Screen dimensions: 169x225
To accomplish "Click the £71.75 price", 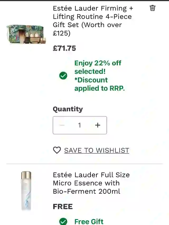I will tap(64, 48).
